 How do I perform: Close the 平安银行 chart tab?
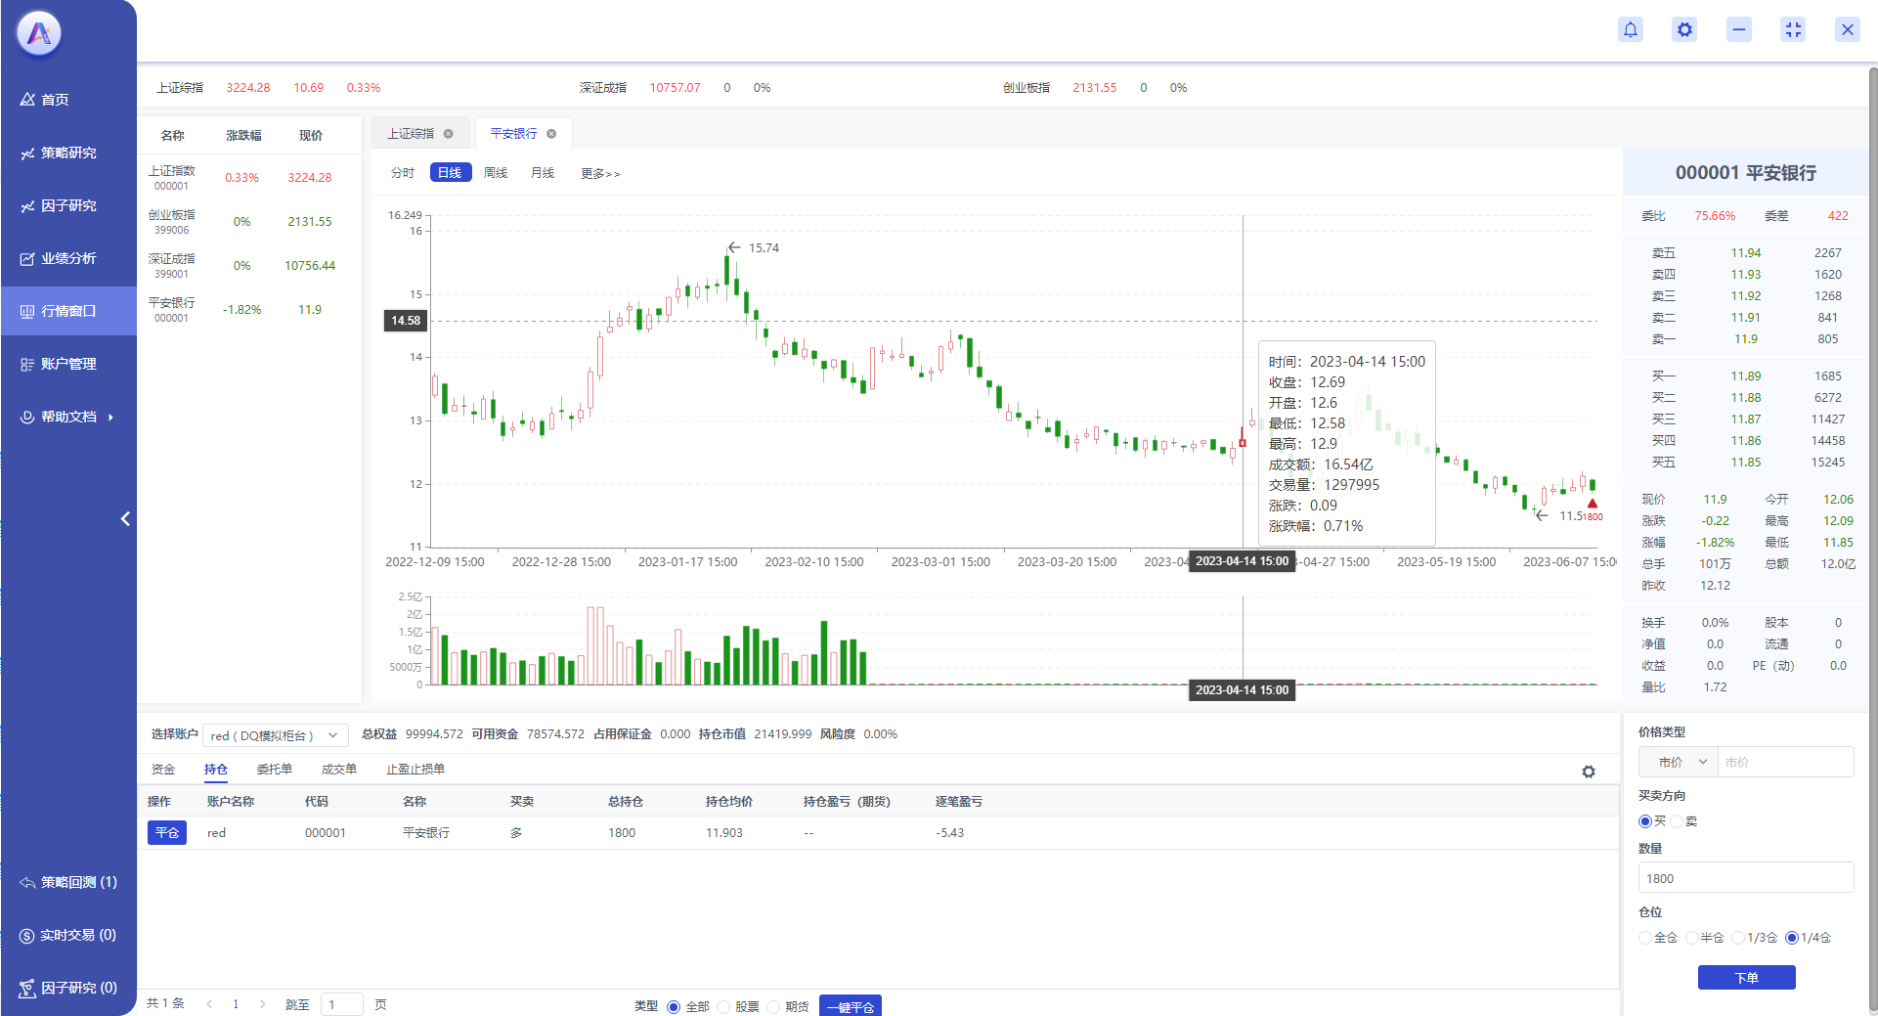551,134
